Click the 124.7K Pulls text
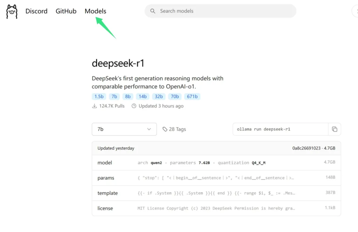 click(112, 106)
